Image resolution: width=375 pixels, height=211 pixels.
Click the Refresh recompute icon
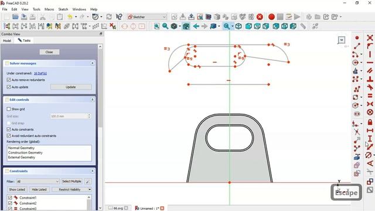tap(109, 17)
